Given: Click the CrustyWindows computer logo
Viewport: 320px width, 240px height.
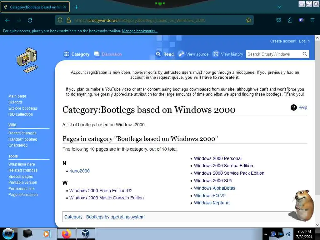Looking at the screenshot, I should tap(27, 60).
